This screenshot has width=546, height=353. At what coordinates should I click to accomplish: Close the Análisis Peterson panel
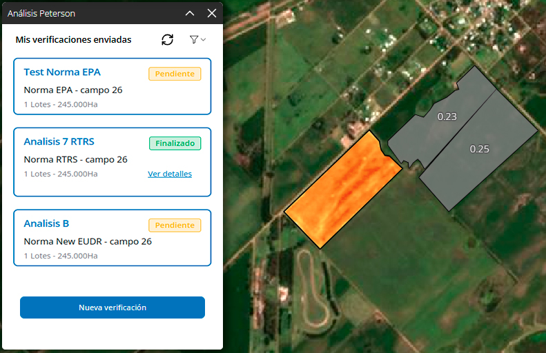pyautogui.click(x=212, y=13)
